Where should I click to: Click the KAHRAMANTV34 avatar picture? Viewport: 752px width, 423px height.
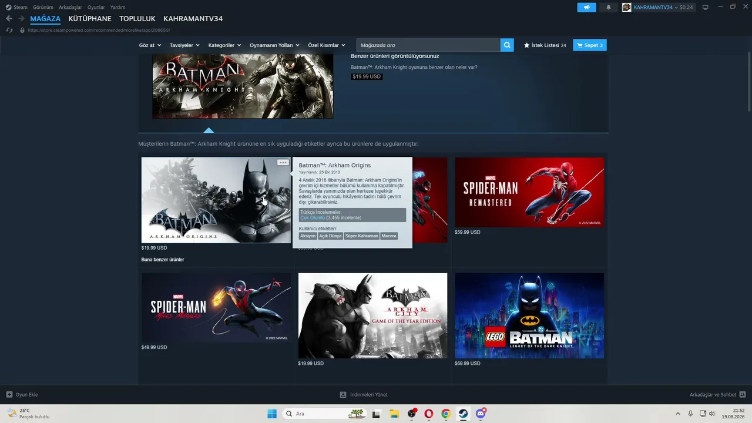(627, 7)
